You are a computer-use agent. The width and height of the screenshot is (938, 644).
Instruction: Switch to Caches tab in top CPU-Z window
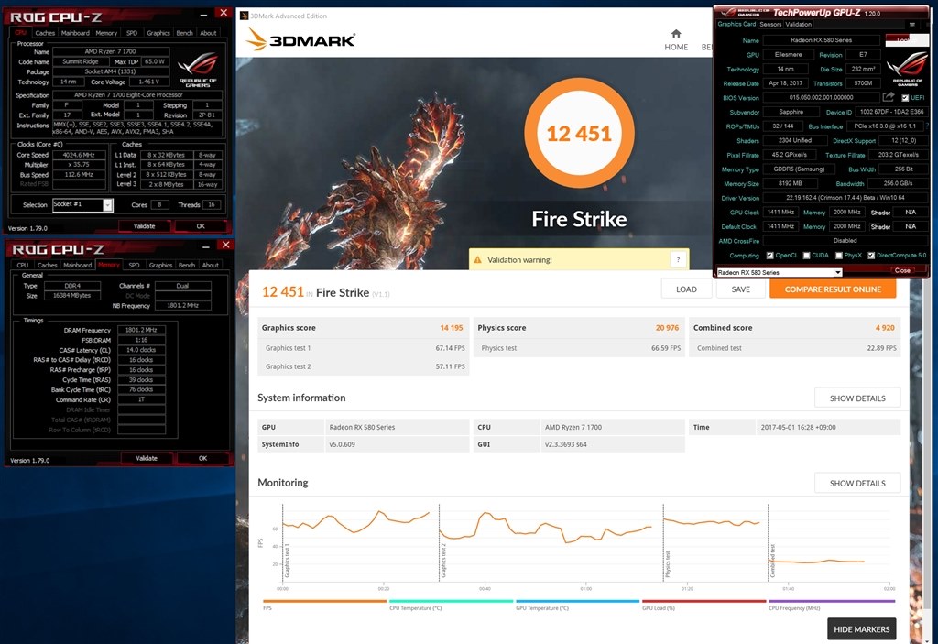[x=45, y=33]
